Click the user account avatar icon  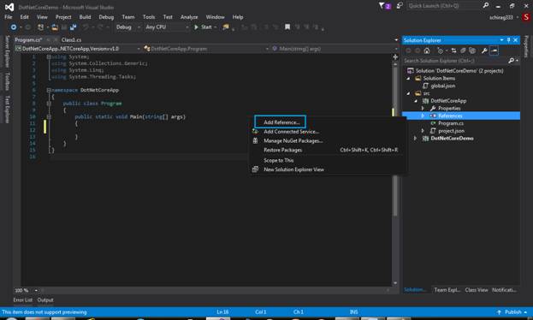(x=526, y=17)
